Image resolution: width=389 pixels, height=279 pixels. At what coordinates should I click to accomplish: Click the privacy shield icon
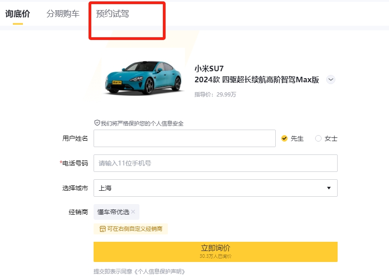click(97, 123)
